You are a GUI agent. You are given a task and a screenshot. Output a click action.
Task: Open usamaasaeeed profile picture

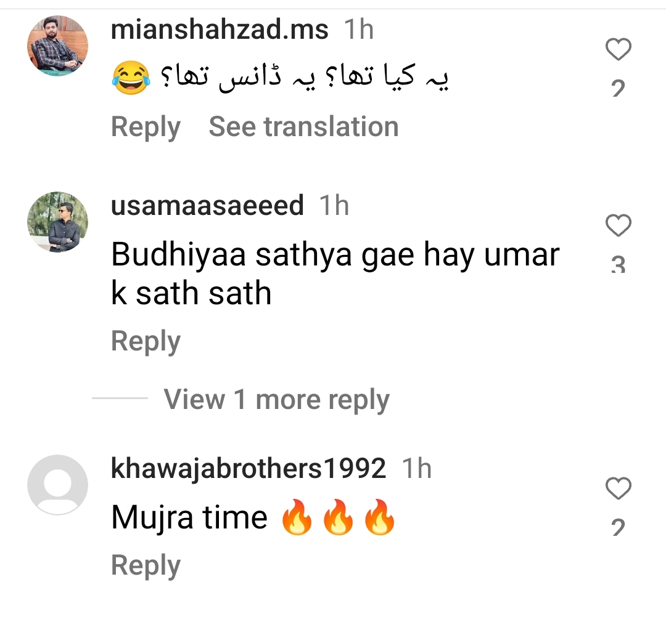click(x=58, y=222)
